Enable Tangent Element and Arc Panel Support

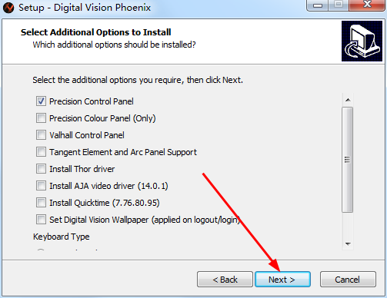click(41, 152)
